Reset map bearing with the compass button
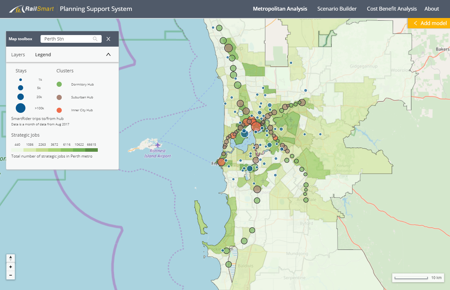Viewport: 450px width, 290px height. tap(11, 258)
